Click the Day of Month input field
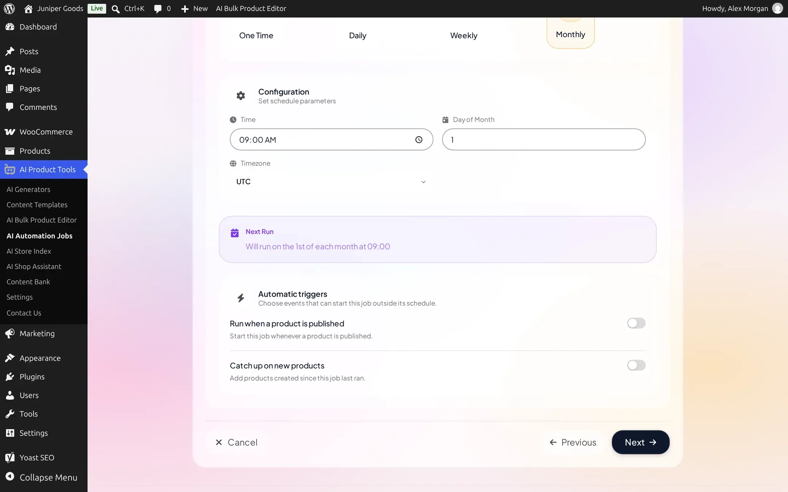 [x=544, y=139]
